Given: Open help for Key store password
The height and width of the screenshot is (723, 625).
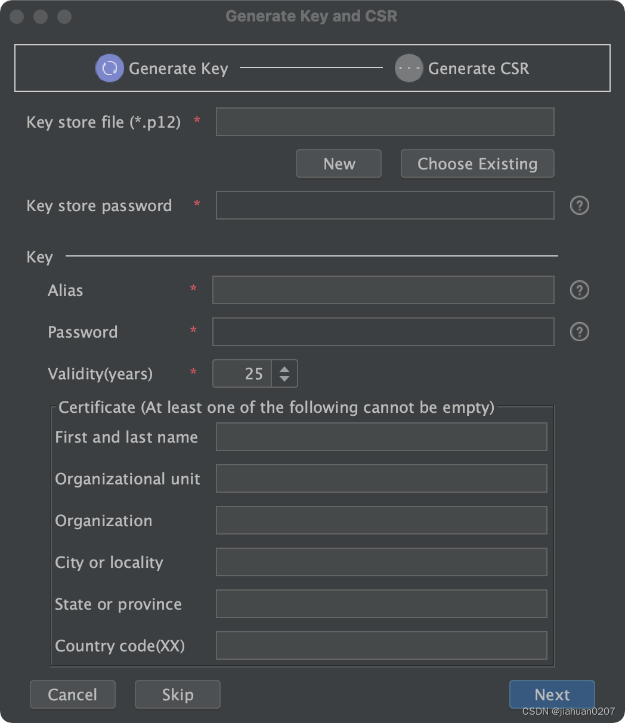Looking at the screenshot, I should (580, 205).
